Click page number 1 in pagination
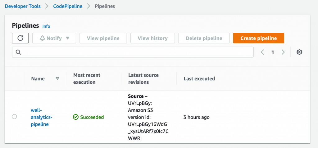318x148 pixels. [273, 52]
